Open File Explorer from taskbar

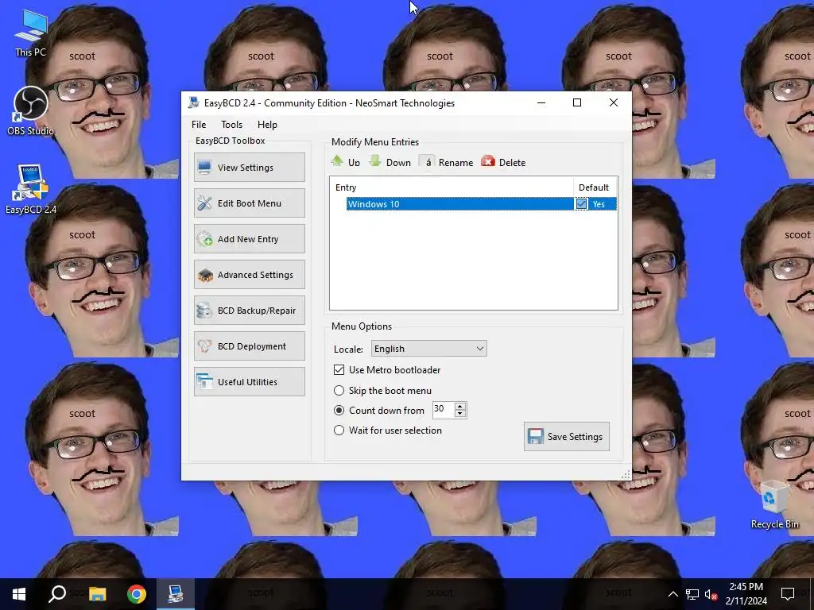click(97, 594)
